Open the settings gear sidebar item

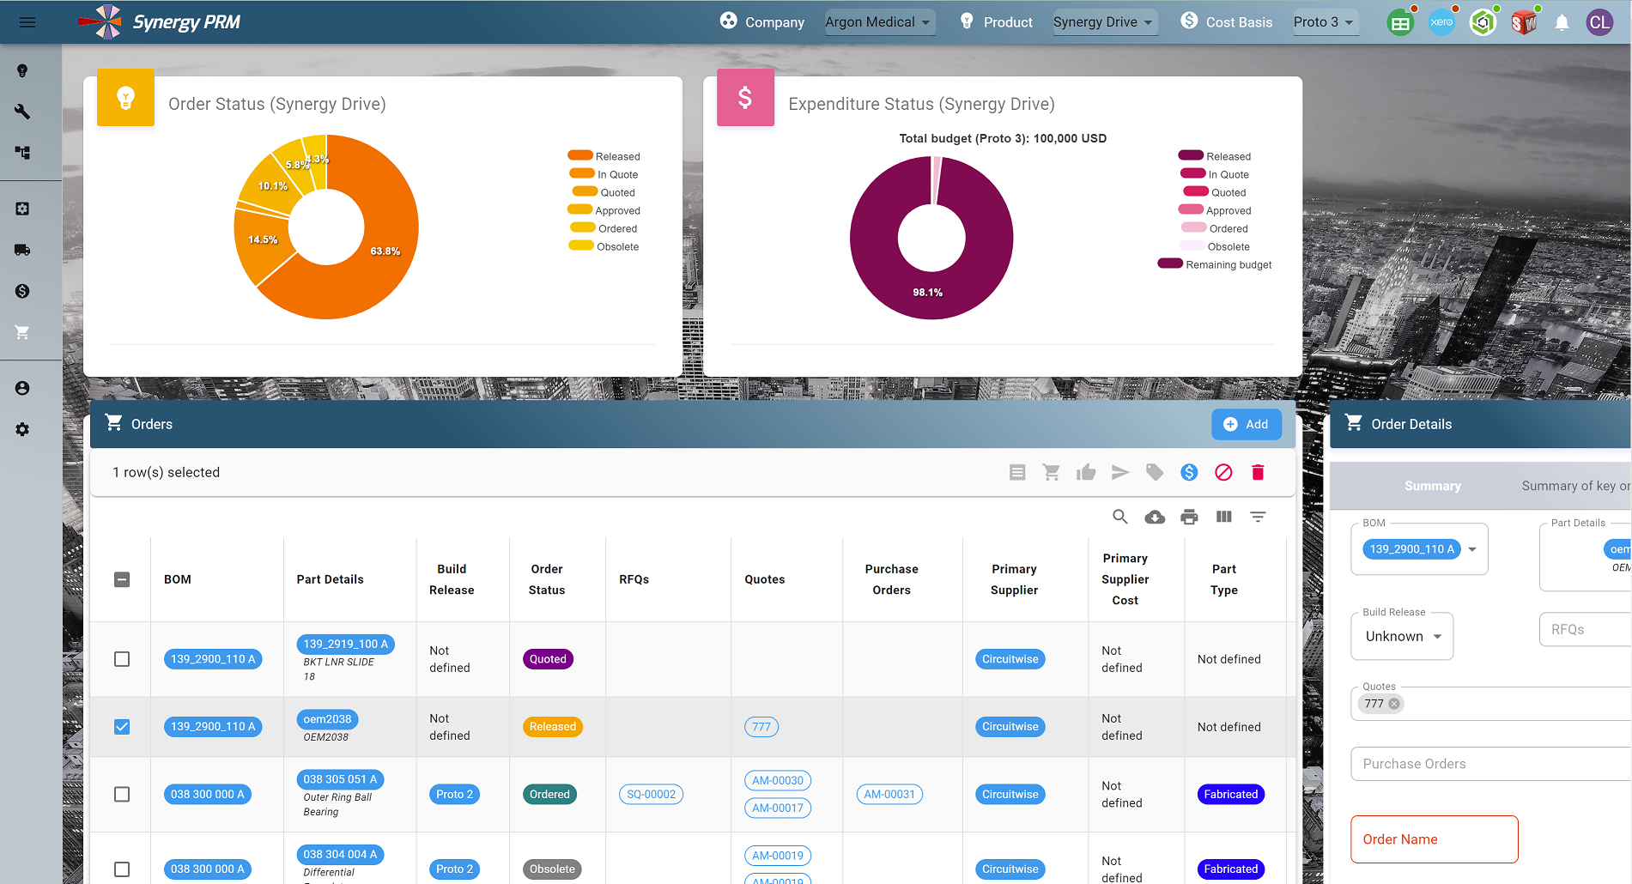click(x=22, y=429)
